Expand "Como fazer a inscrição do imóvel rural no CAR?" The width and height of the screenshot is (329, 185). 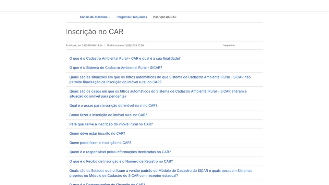pyautogui.click(x=108, y=115)
